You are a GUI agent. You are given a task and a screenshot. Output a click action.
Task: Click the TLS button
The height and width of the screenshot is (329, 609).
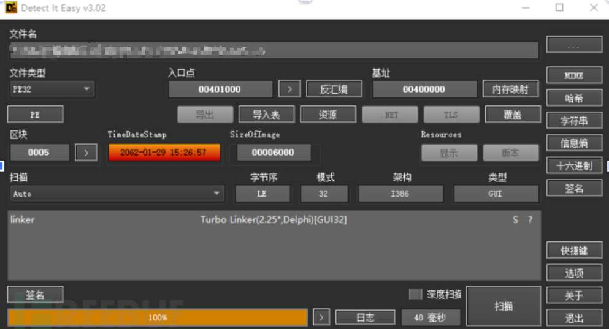click(451, 115)
